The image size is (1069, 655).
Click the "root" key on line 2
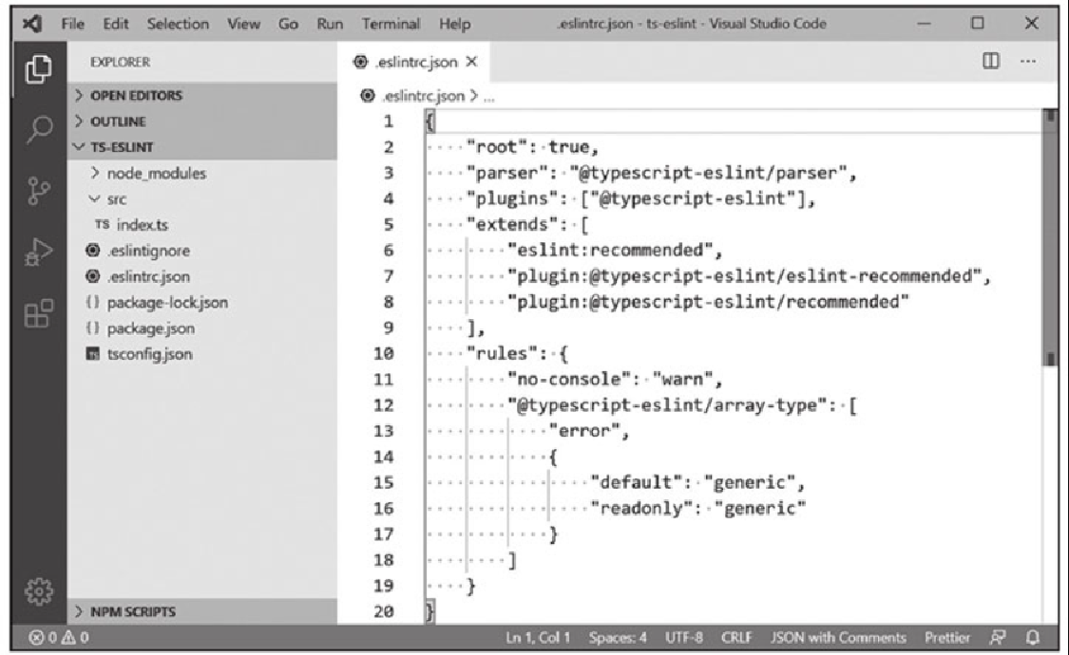pyautogui.click(x=497, y=146)
